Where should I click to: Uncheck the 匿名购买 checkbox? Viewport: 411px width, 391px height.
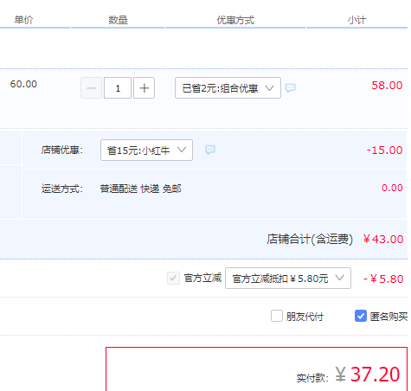point(361,316)
